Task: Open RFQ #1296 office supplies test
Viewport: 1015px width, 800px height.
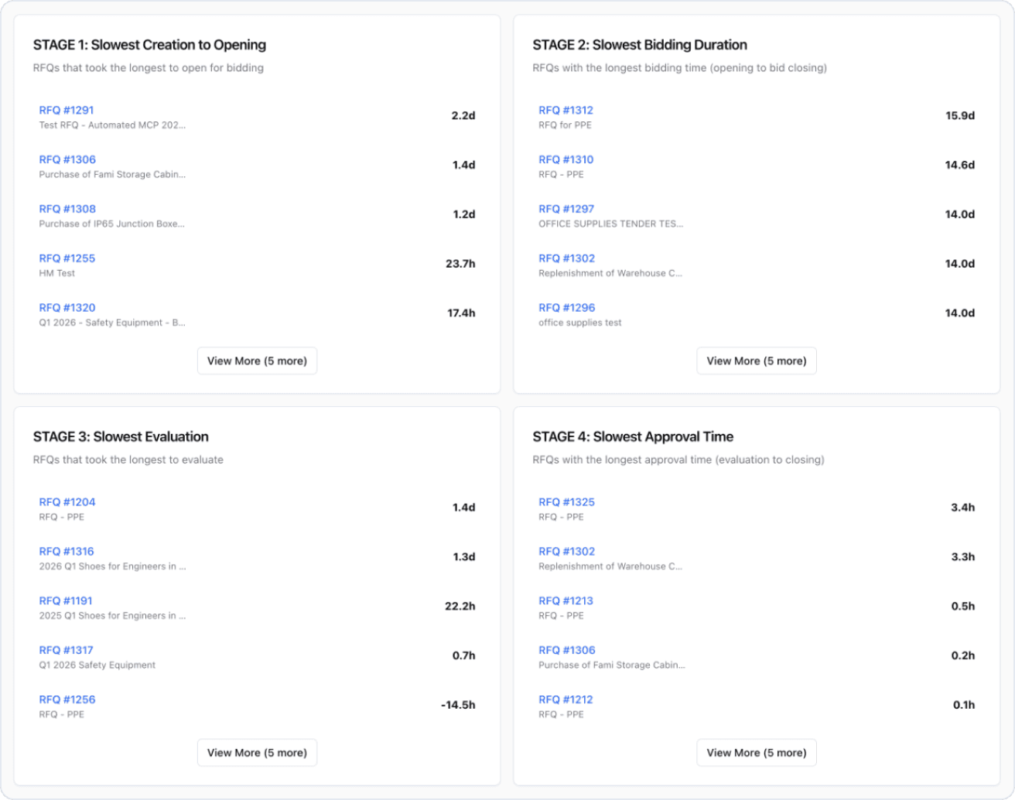Action: [566, 307]
